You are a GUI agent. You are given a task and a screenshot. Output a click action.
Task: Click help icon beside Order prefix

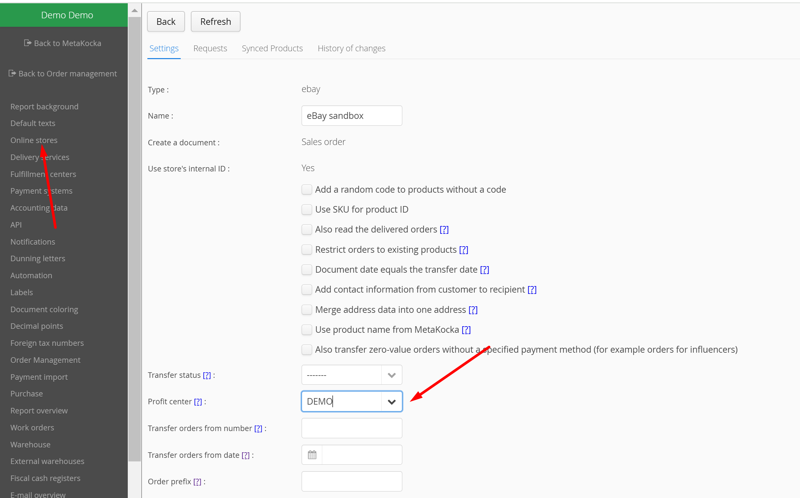(x=197, y=482)
